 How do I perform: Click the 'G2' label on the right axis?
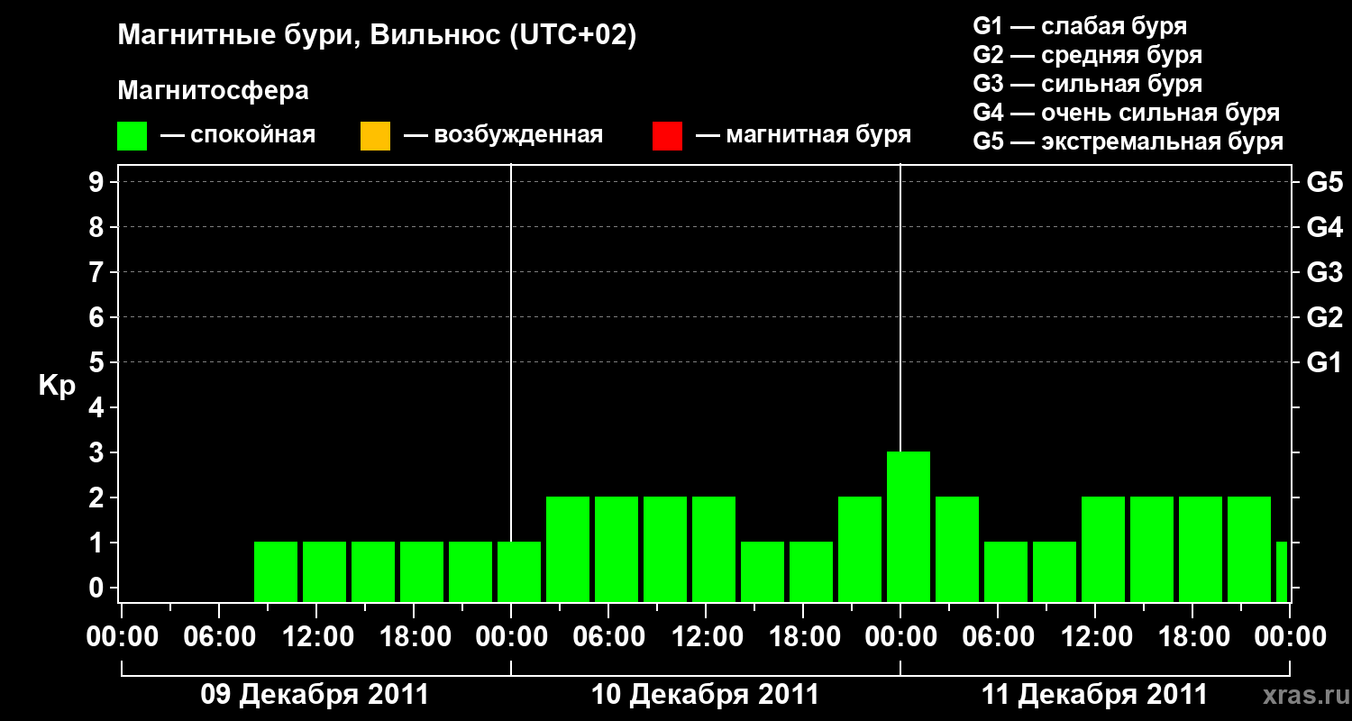point(1324,317)
